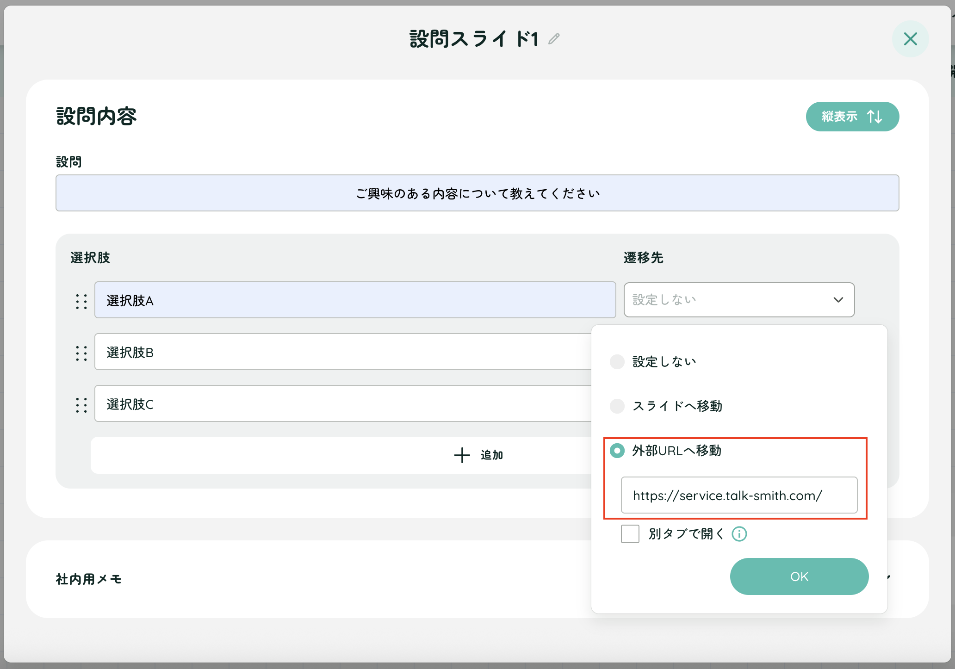This screenshot has height=669, width=955.
Task: Click the info icon next to 別タブで開く
Action: 739,534
